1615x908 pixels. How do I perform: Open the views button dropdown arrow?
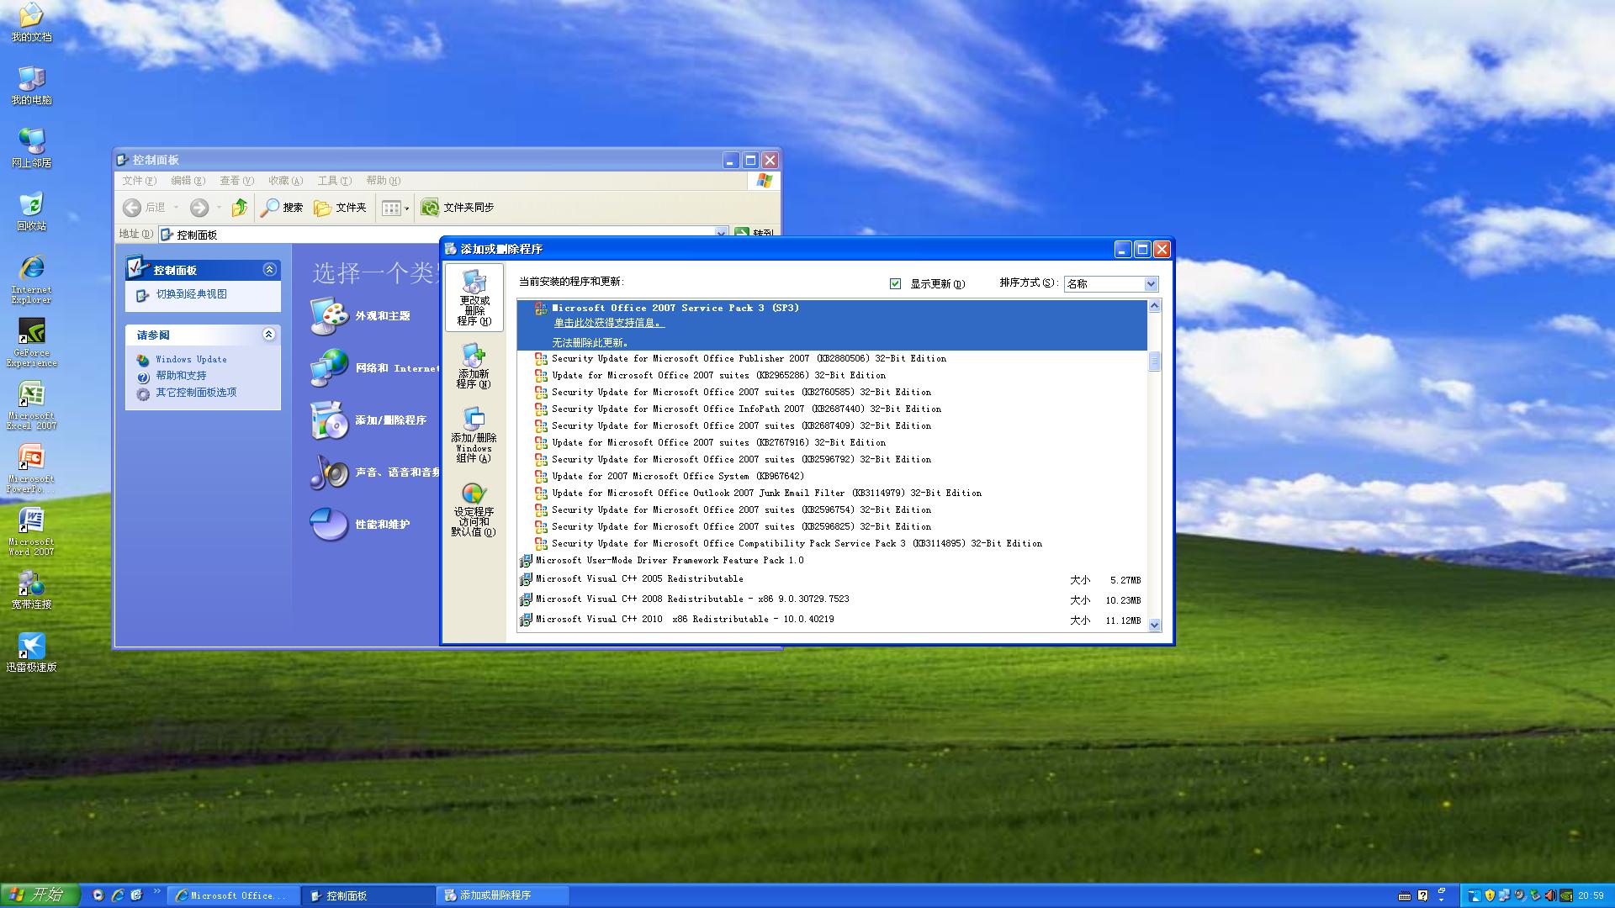coord(407,208)
